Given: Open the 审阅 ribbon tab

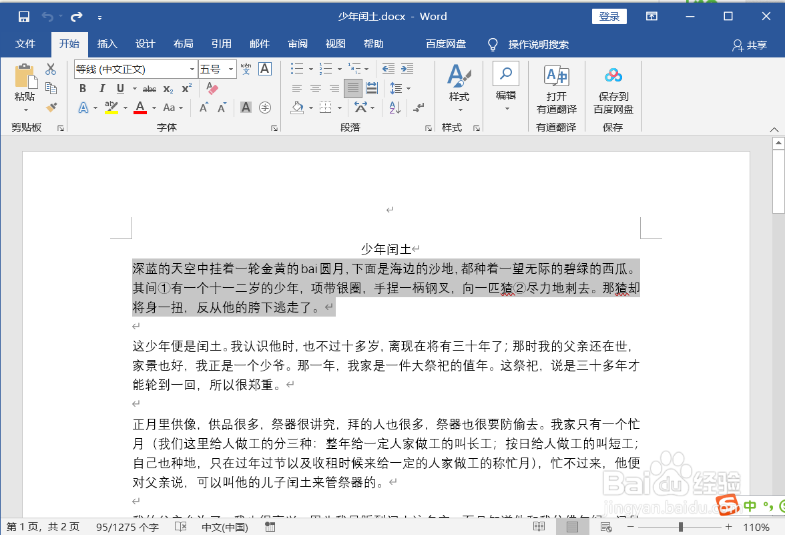Looking at the screenshot, I should [297, 44].
